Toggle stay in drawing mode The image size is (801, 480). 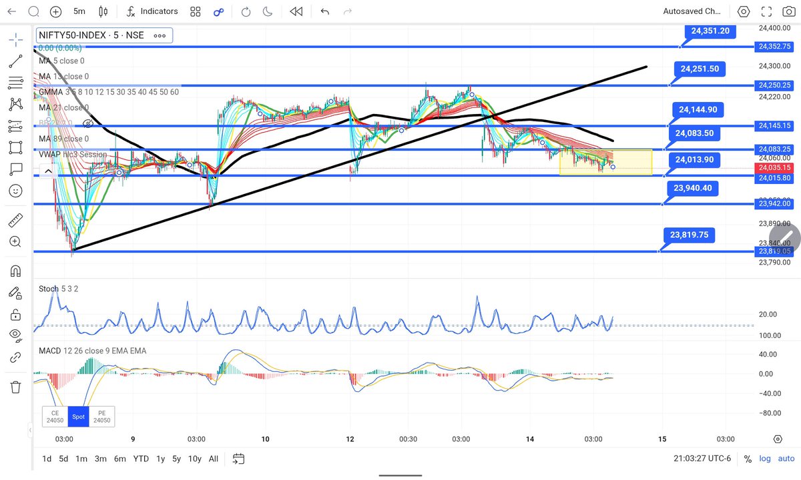pos(15,292)
